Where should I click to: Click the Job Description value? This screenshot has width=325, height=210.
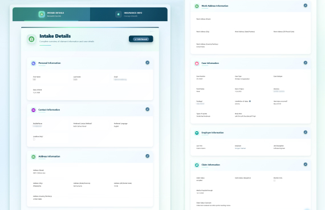(279, 148)
